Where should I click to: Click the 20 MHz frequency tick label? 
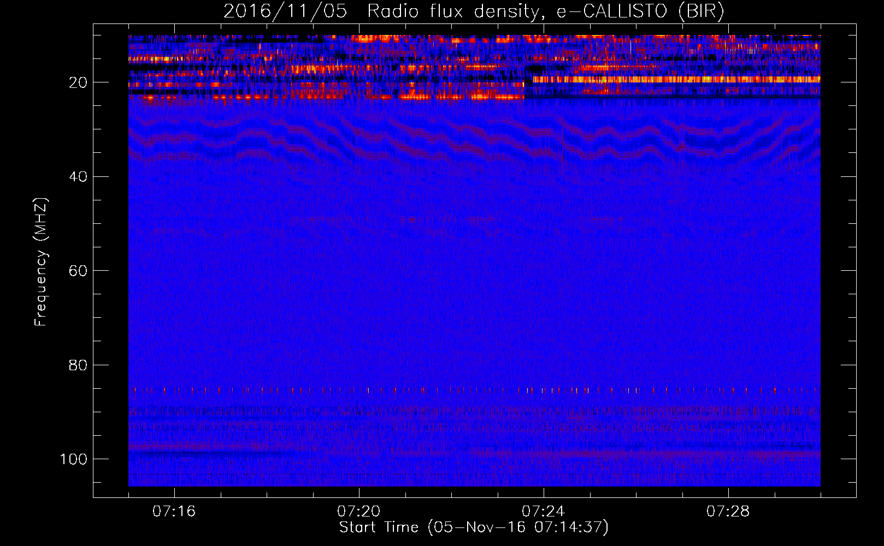point(78,82)
